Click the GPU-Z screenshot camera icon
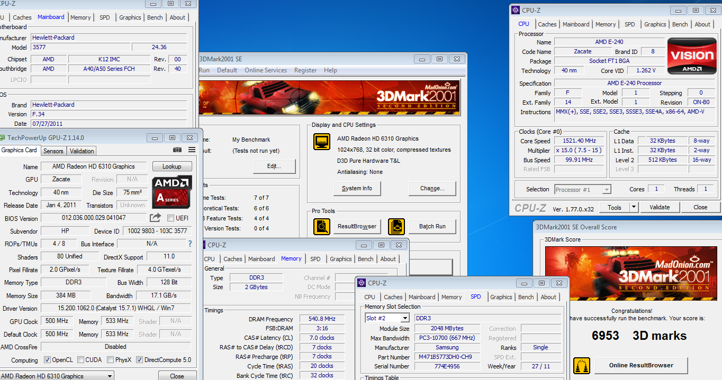 point(177,150)
